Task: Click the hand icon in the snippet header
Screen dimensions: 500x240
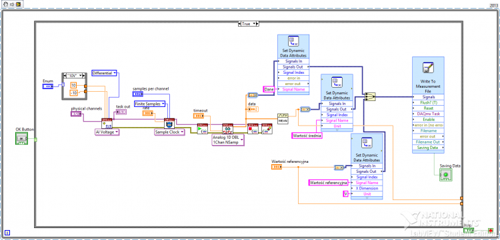Action: (x=5, y=5)
